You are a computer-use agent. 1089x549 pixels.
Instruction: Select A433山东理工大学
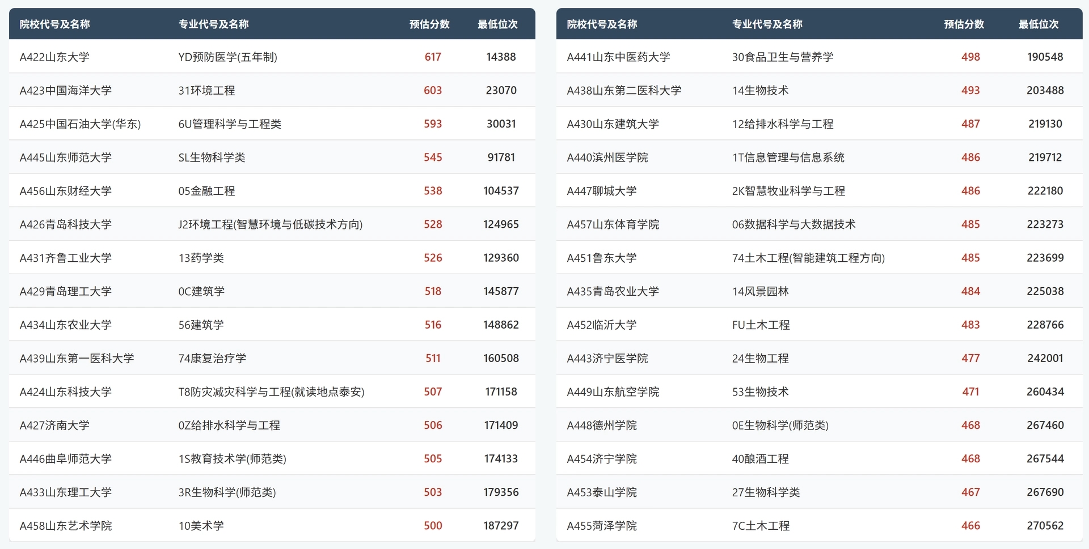pyautogui.click(x=65, y=491)
